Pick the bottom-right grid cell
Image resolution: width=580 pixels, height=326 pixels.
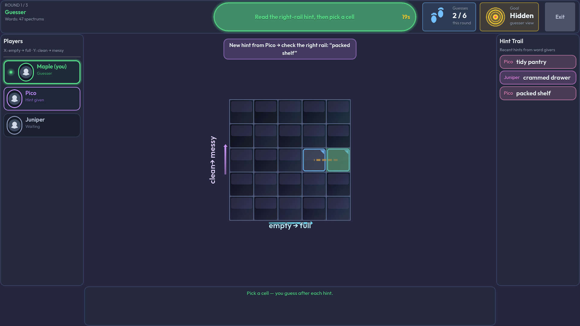click(338, 208)
